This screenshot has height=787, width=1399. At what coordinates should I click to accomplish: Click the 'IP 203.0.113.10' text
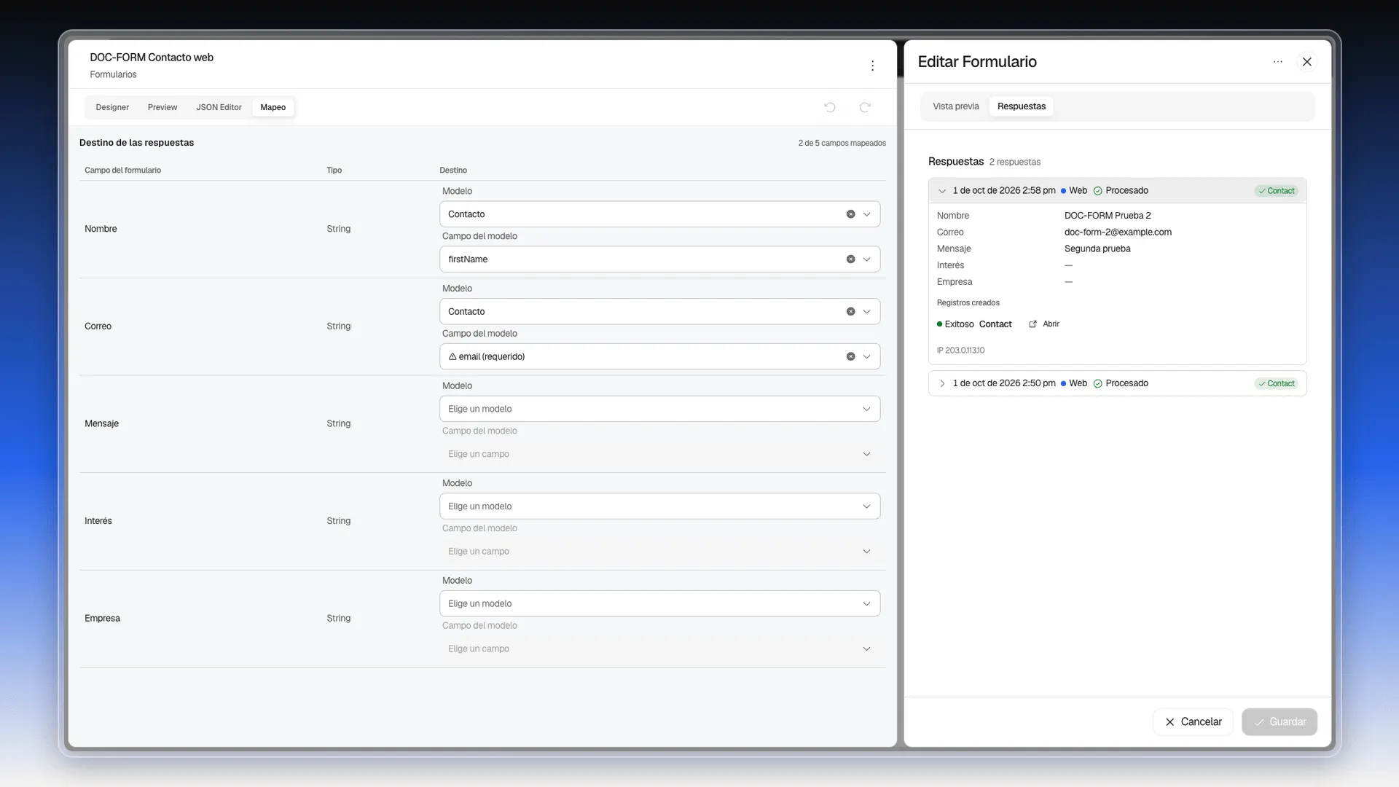[x=960, y=351]
